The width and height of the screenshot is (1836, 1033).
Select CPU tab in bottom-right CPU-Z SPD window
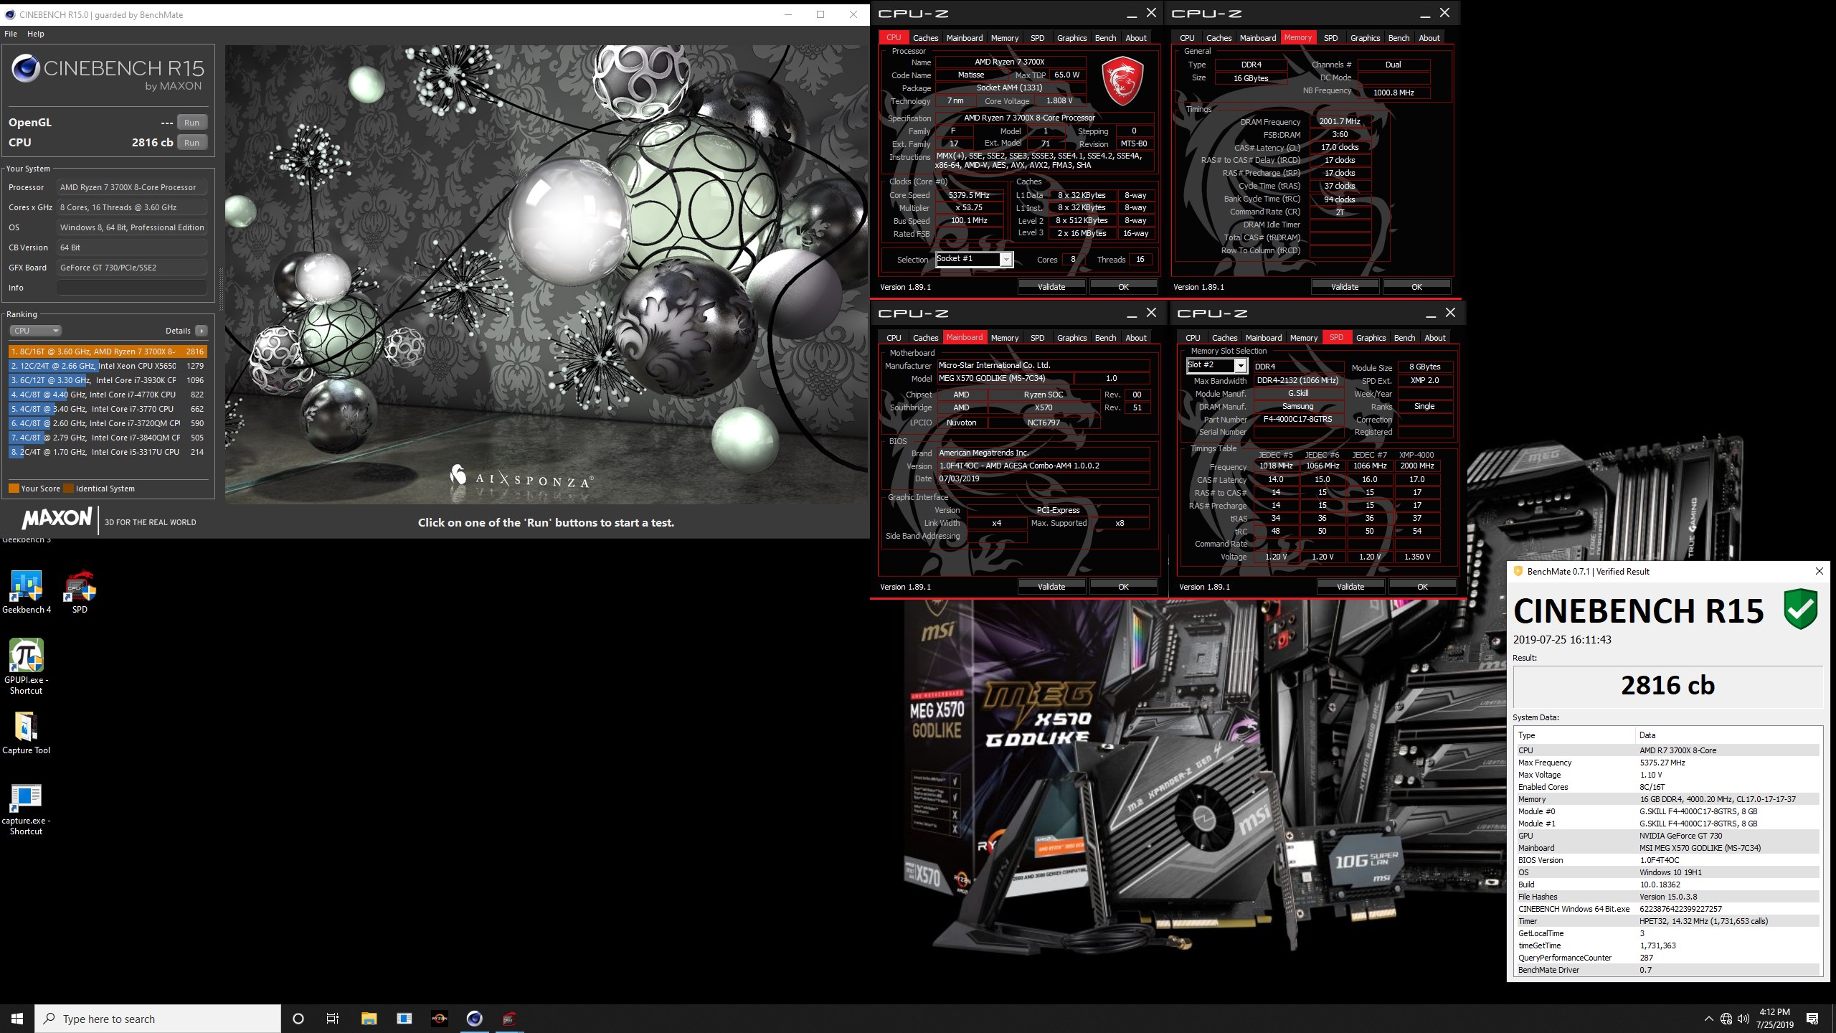(1193, 338)
